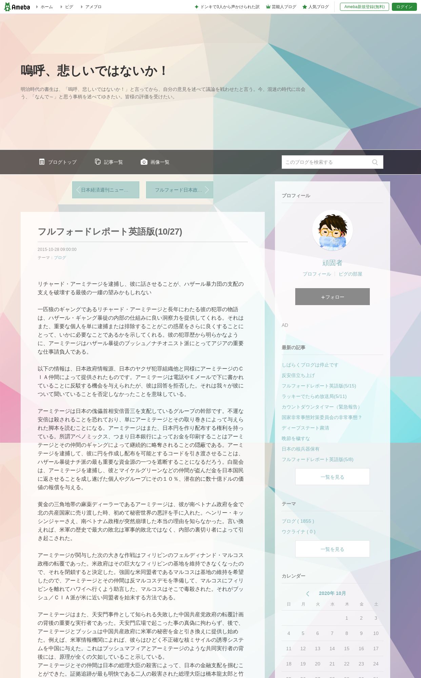This screenshot has height=678, width=421.
Task: Open カウントダウンタイマー（緊急報告） article
Action: tap(322, 407)
